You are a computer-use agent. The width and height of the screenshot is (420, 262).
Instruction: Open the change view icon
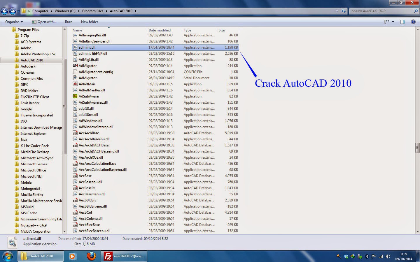click(x=387, y=22)
